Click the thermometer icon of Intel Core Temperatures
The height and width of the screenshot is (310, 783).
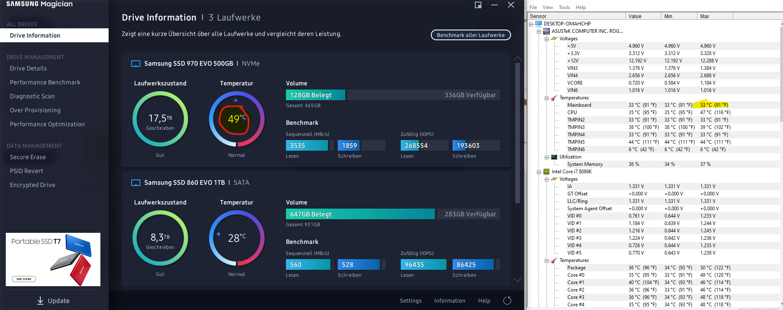tap(554, 260)
